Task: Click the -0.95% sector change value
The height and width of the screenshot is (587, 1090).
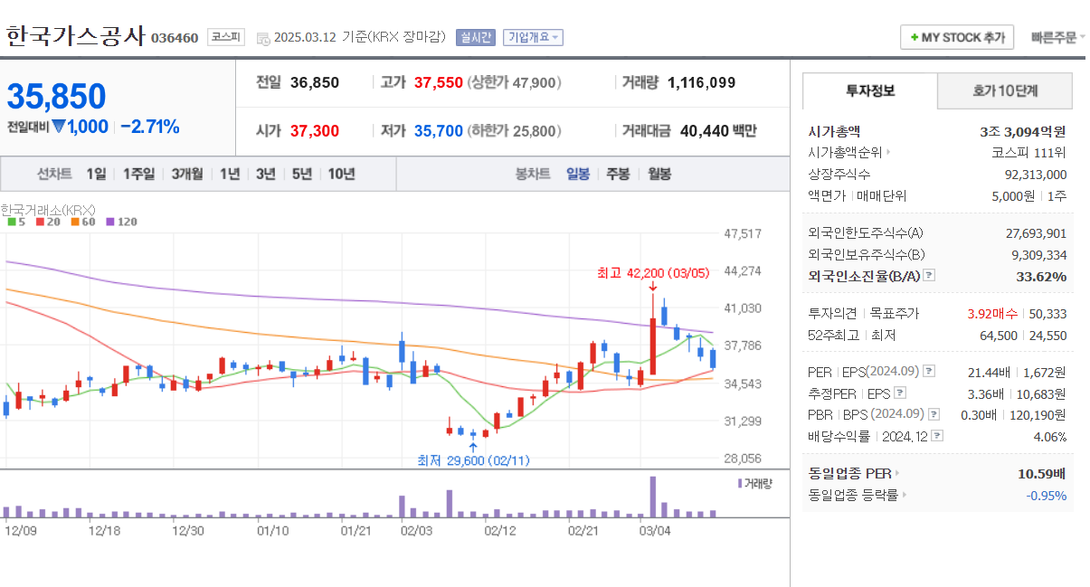Action: 1047,495
